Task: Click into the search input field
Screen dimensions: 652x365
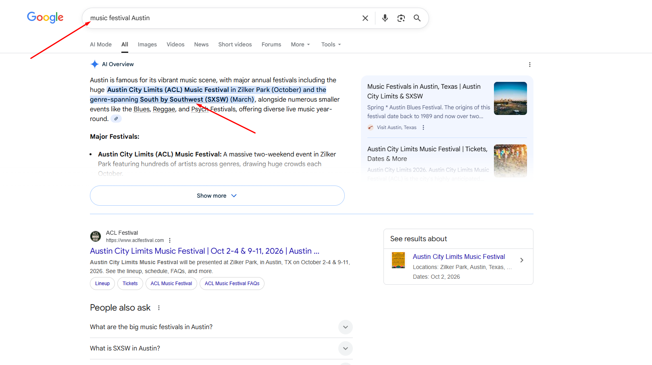Action: click(222, 18)
